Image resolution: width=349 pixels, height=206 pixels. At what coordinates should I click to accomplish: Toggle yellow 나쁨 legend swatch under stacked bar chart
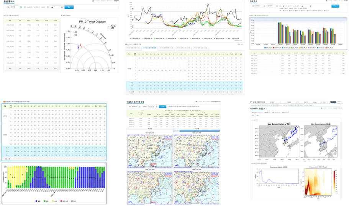[53, 201]
